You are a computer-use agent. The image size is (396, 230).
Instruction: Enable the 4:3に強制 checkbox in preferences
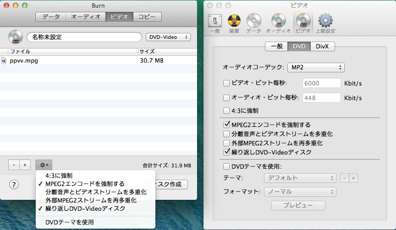pos(226,110)
